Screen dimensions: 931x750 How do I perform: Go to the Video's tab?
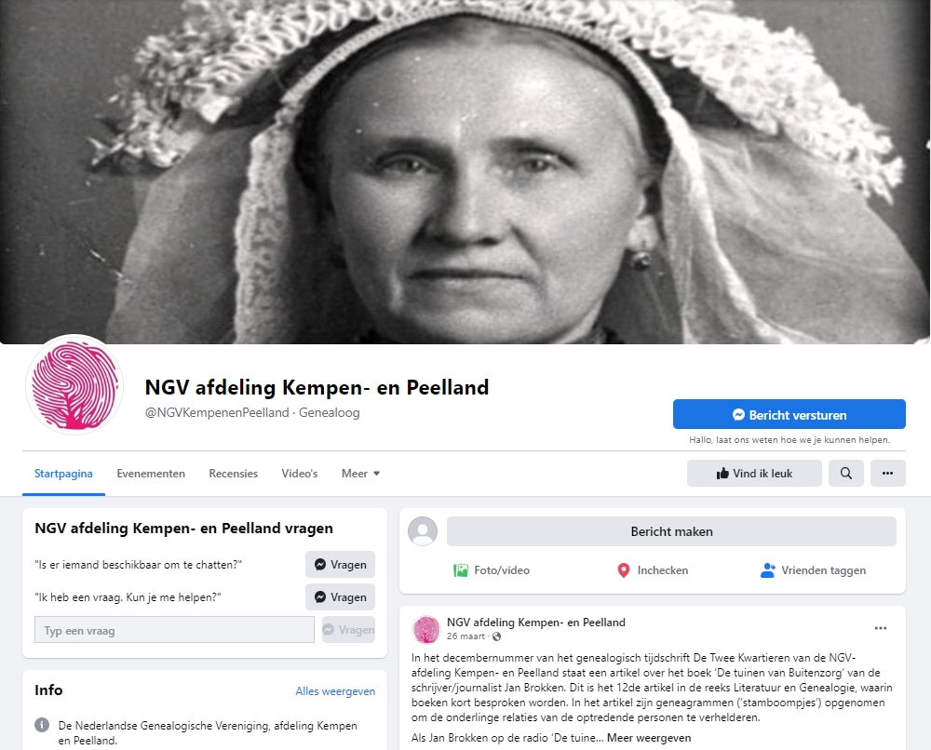coord(299,474)
